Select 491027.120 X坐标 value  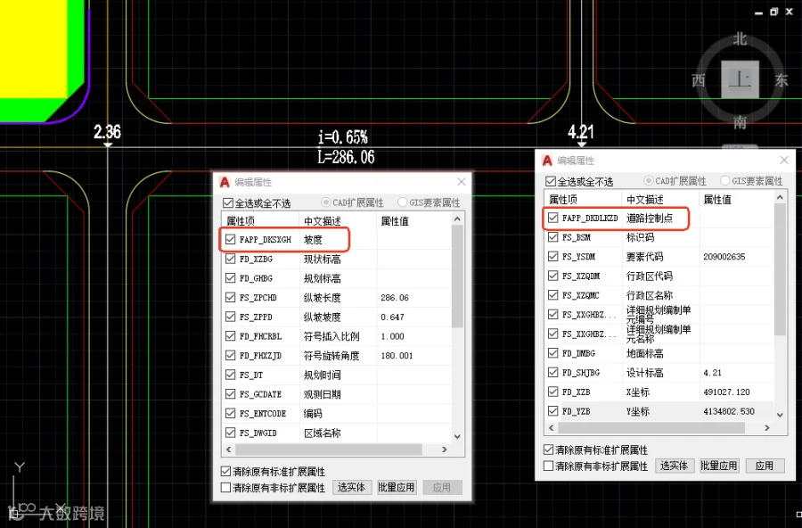point(727,392)
